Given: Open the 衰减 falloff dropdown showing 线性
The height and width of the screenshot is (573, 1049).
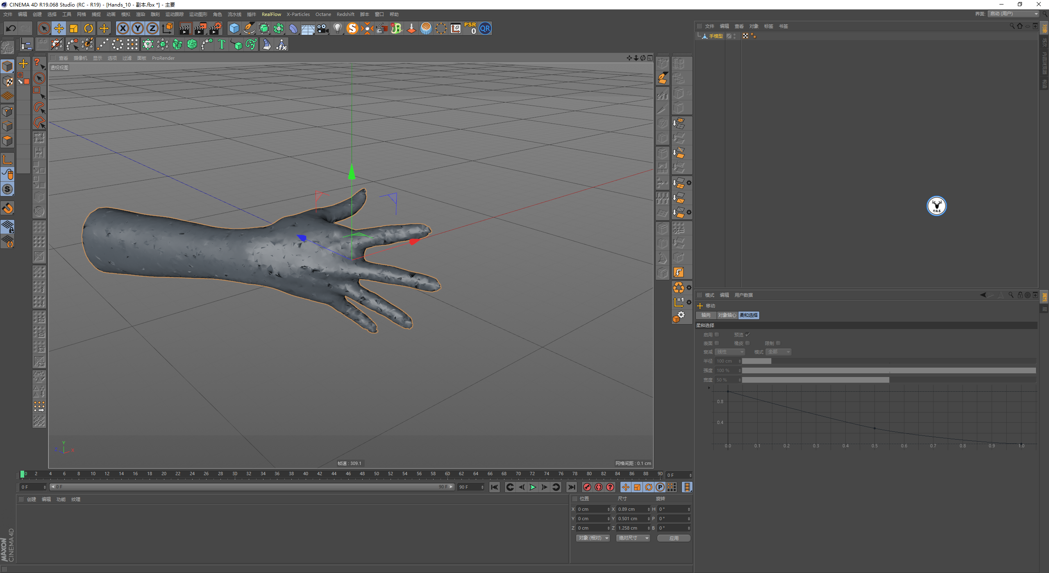Looking at the screenshot, I should coord(730,352).
